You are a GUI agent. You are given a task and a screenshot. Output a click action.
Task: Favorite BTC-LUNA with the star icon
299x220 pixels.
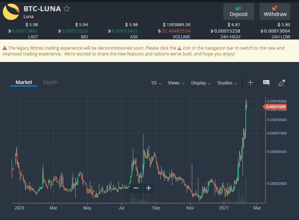point(67,9)
